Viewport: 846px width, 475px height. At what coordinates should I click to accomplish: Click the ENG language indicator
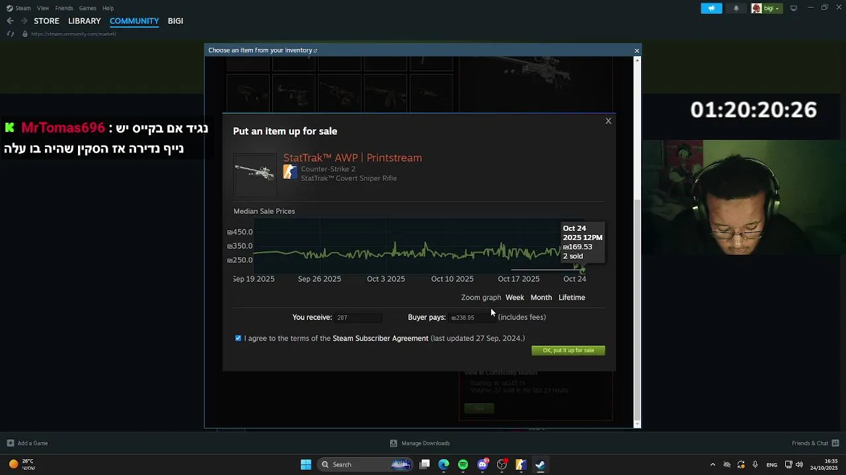[x=772, y=465]
